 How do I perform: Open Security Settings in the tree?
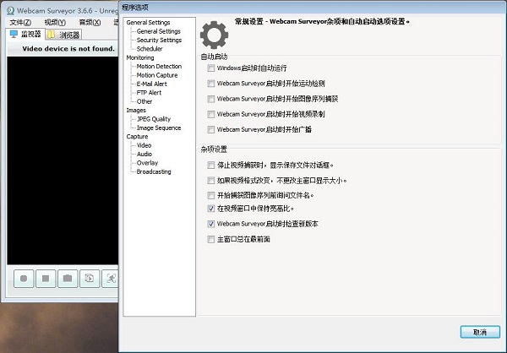[x=159, y=40]
